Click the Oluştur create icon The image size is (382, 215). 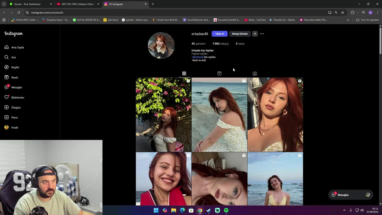coord(7,107)
